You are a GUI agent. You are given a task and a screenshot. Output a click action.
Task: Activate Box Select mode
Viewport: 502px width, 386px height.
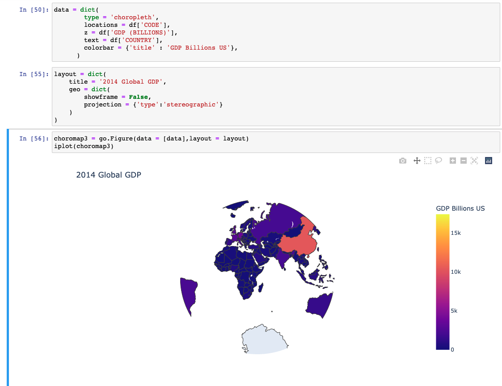(x=428, y=161)
